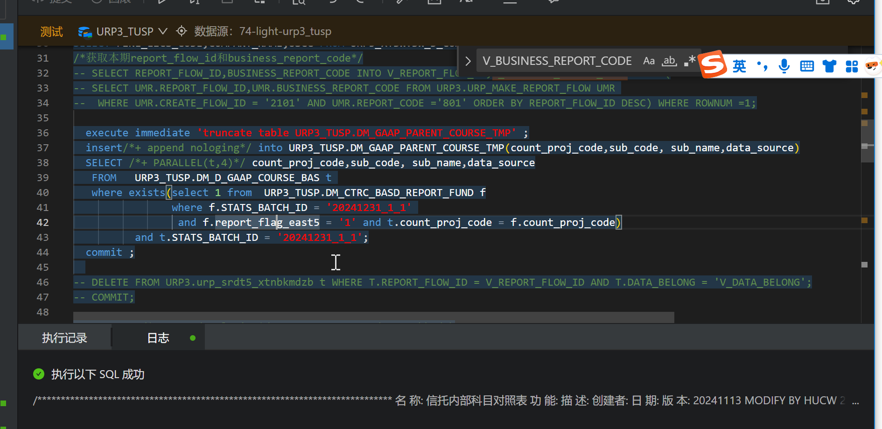Open the Sogou toolbox grid icon
Screen dimensions: 882x429
(x=852, y=66)
